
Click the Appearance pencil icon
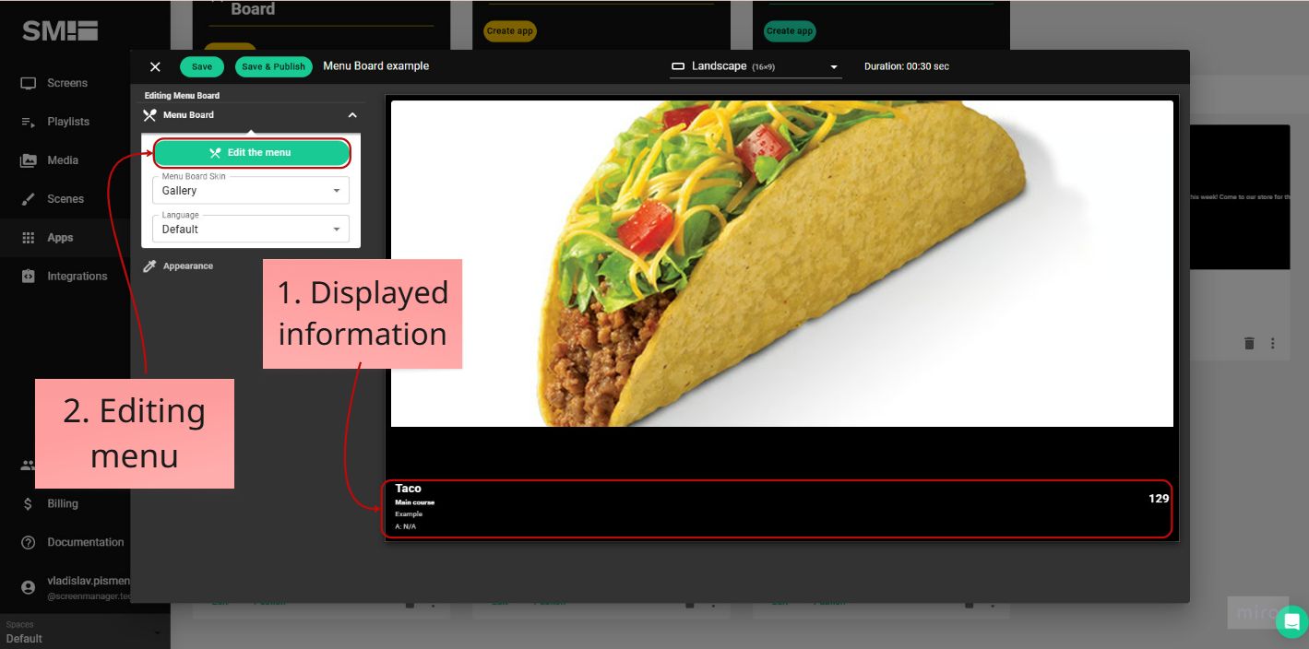150,265
